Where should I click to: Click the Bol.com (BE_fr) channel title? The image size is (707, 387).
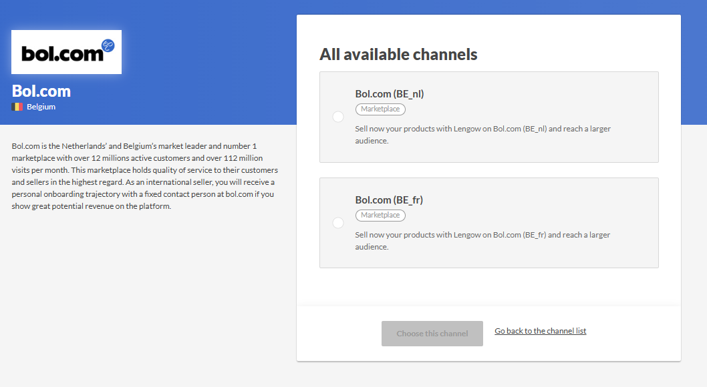click(389, 200)
